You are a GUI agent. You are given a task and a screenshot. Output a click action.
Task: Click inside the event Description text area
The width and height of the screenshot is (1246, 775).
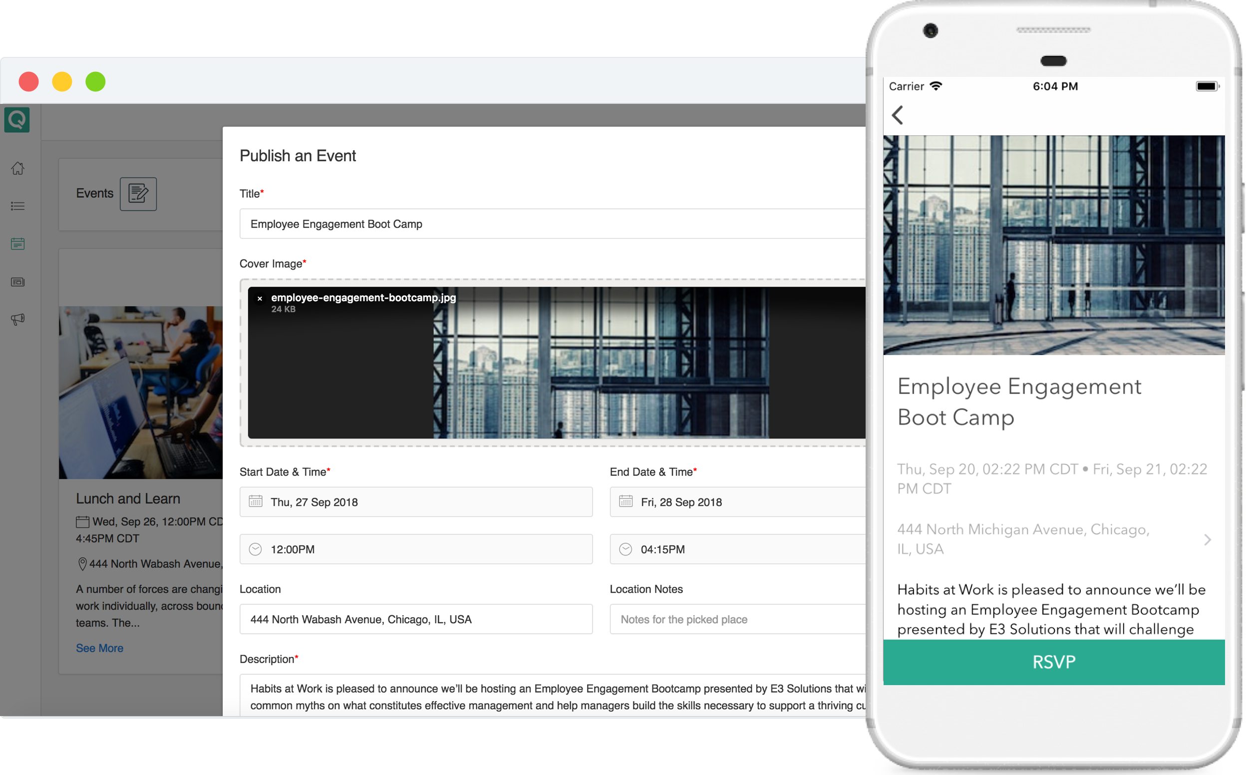coord(512,697)
